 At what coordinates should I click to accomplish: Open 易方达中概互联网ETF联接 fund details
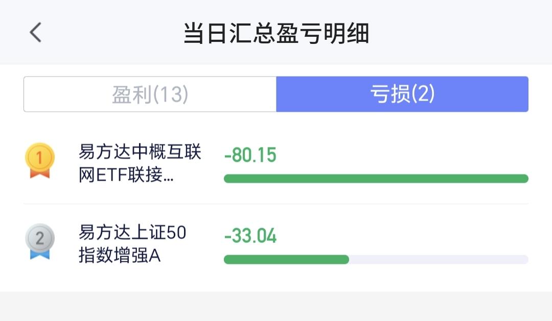140,163
